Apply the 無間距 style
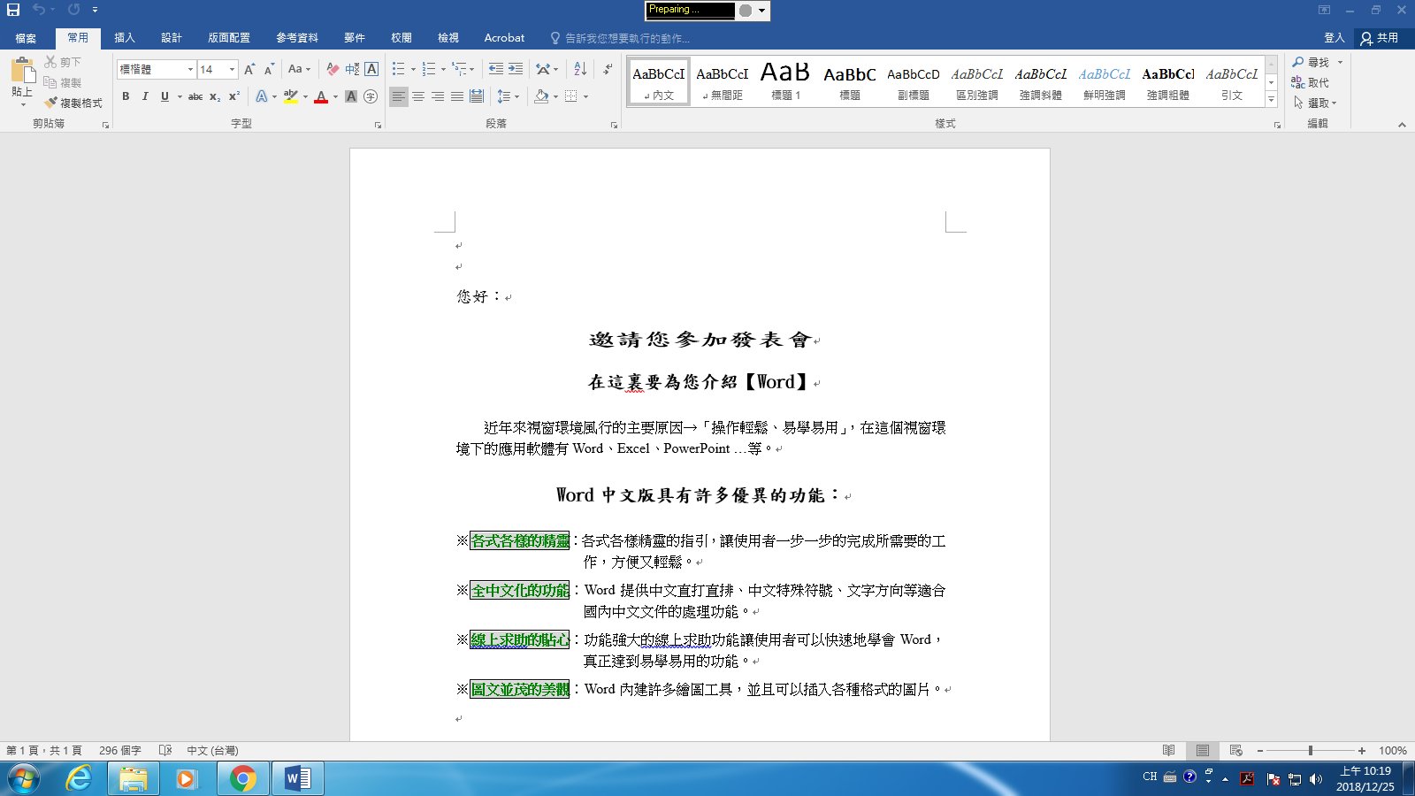This screenshot has height=796, width=1415. 722,80
